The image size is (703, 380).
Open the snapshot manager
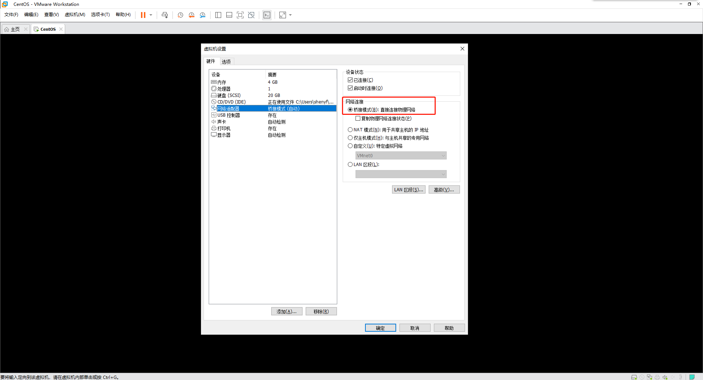click(202, 15)
